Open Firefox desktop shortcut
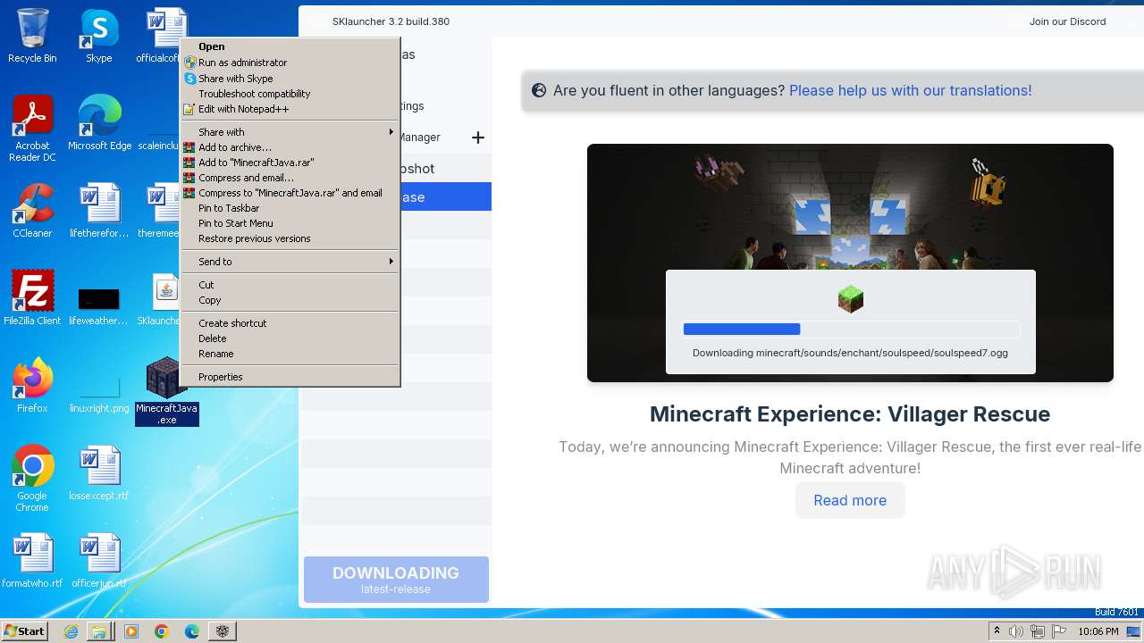 (32, 386)
